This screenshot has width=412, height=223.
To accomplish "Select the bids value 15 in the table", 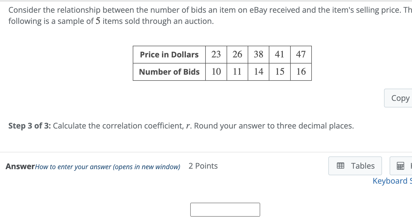I will (279, 72).
